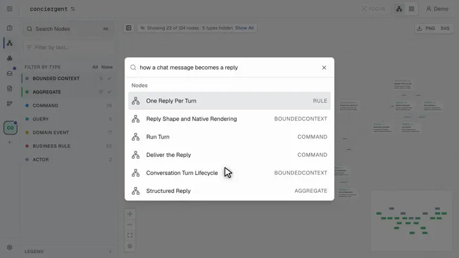Select the One Reply Per Turn result
Screen dimensions: 459x258
point(230,101)
